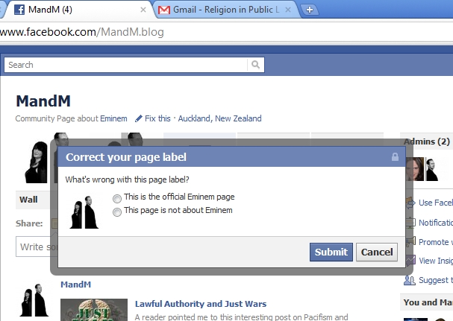Open the Auckland, New Zealand link

(219, 118)
